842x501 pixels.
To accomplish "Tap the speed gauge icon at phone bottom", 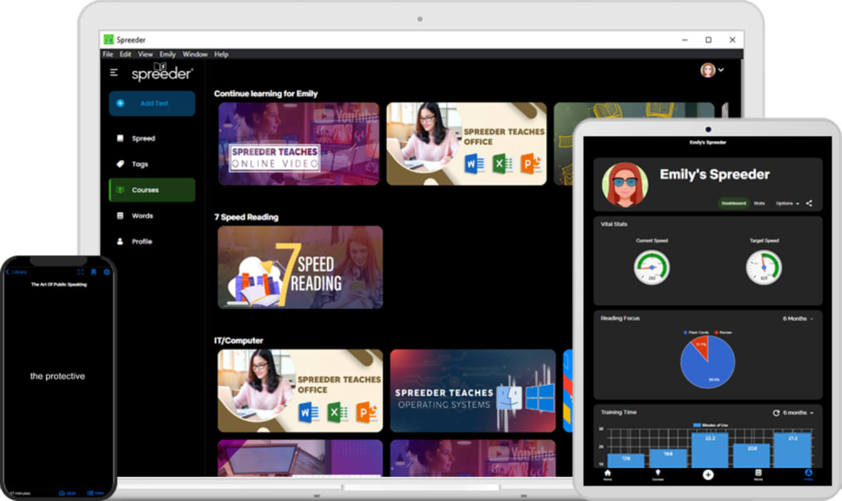I will click(62, 493).
